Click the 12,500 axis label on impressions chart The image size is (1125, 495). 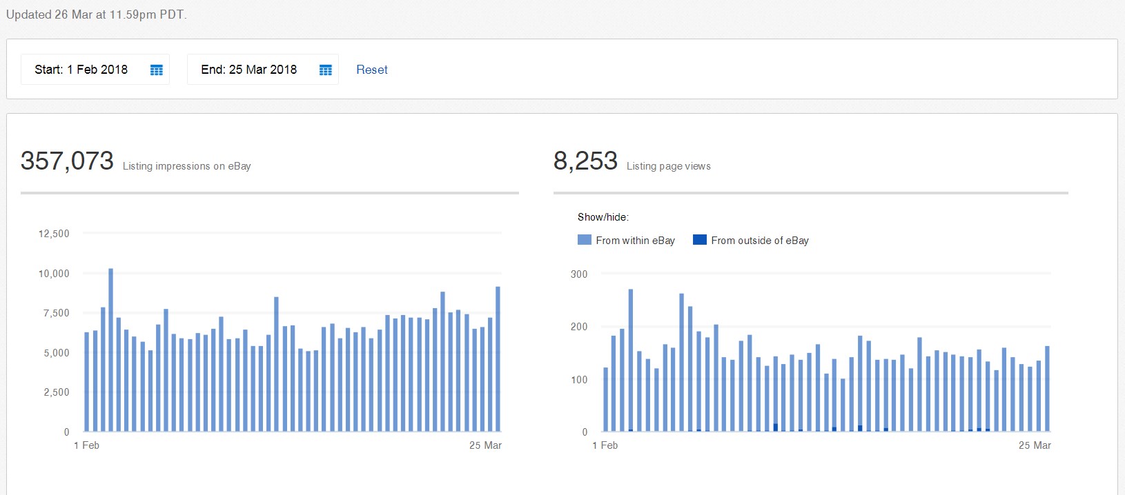coord(54,234)
